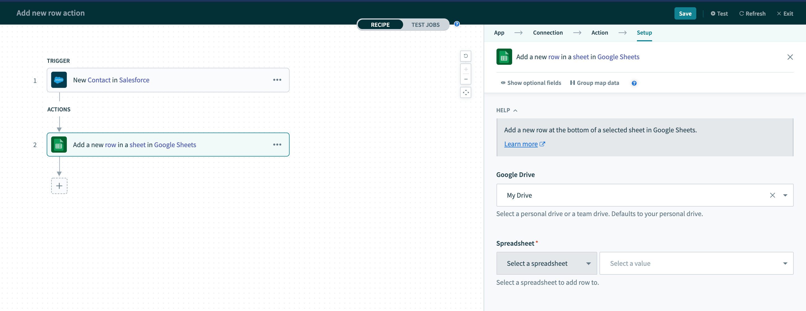The image size is (806, 311).
Task: Select the Google Sheets action step card
Action: [168, 145]
